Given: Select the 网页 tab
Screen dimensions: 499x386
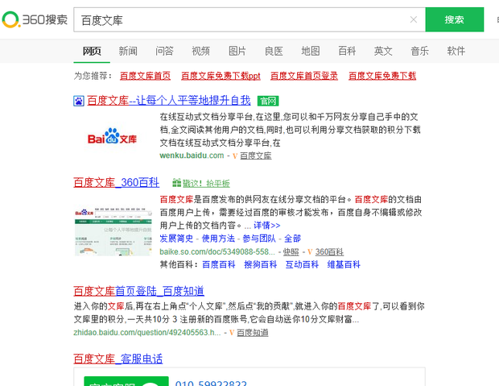Looking at the screenshot, I should point(92,51).
